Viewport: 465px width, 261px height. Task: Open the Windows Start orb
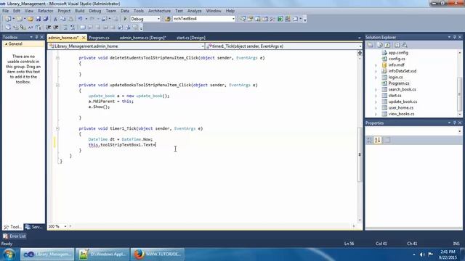click(x=9, y=254)
